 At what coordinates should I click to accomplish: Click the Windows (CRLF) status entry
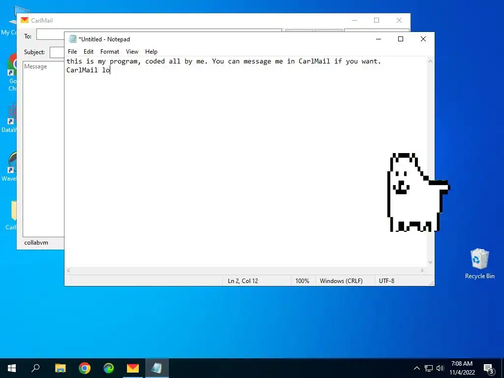click(x=341, y=281)
